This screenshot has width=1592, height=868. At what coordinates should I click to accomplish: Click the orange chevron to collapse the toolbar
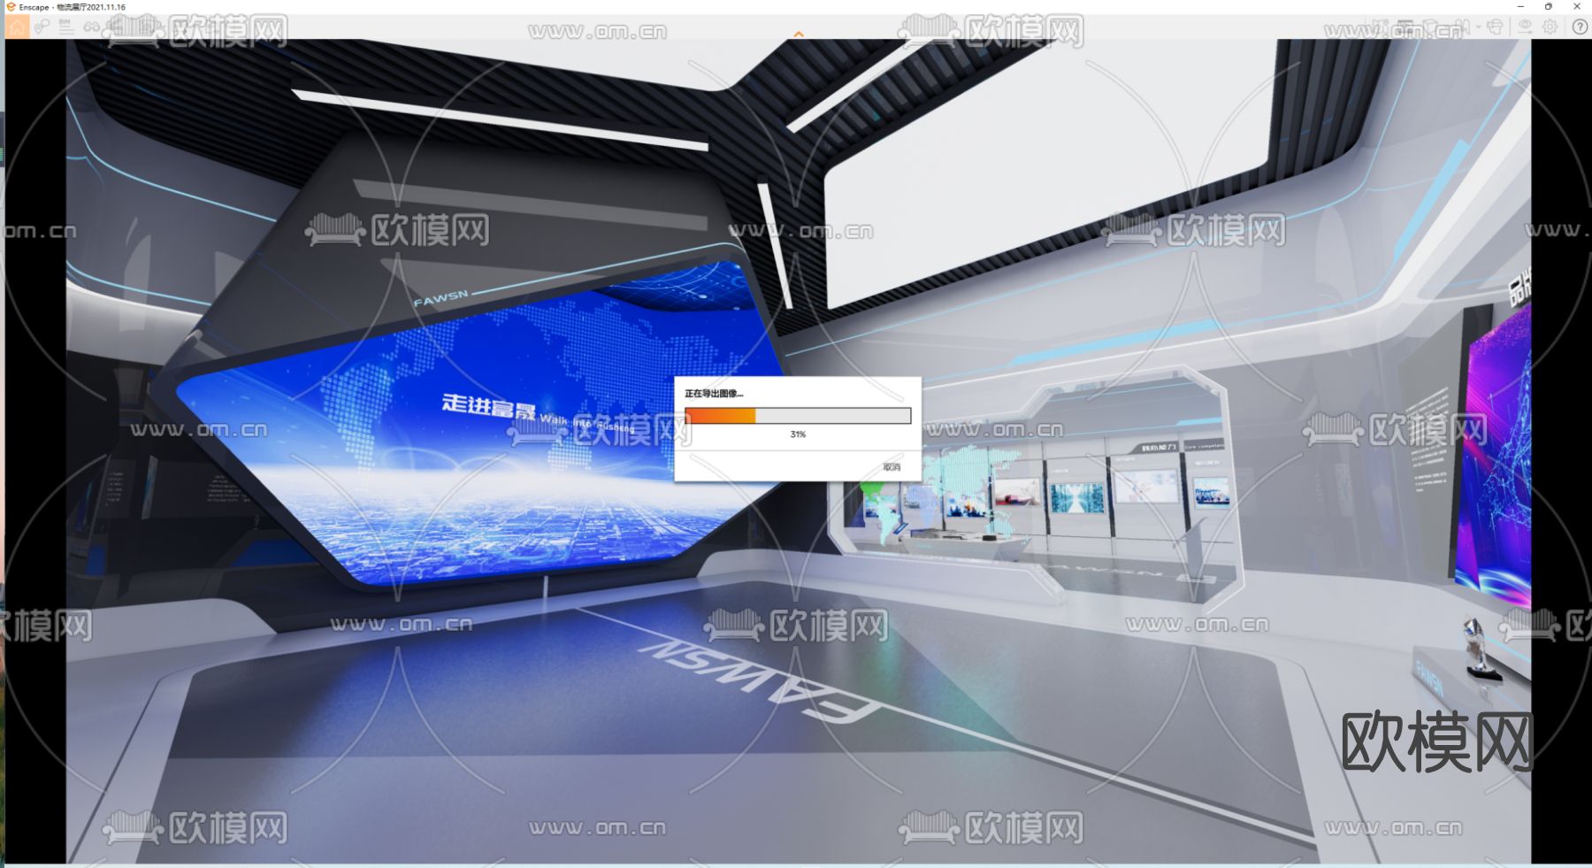point(799,32)
